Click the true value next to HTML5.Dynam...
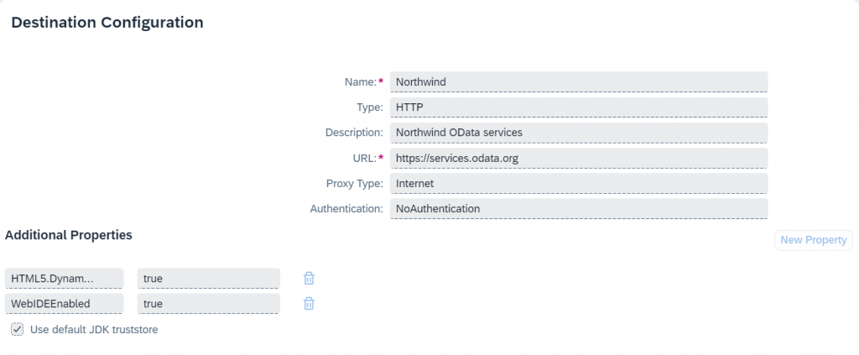This screenshot has width=859, height=355. (209, 279)
